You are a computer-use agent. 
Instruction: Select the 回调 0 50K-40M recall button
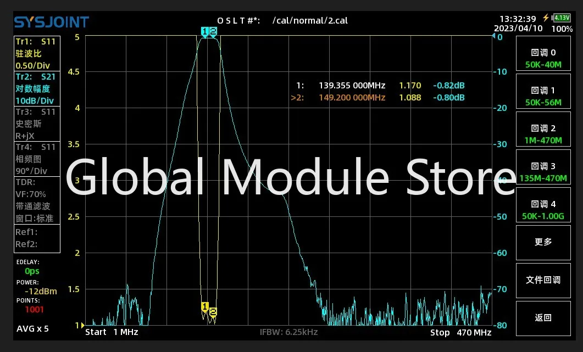(x=543, y=53)
